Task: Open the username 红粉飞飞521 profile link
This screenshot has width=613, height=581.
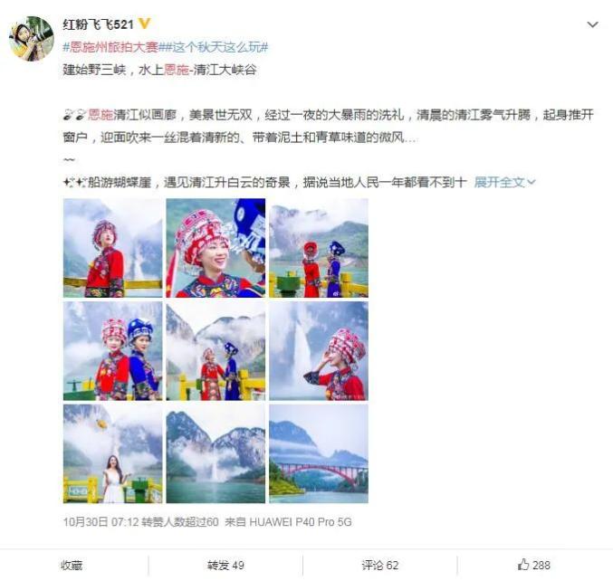Action: [x=98, y=24]
